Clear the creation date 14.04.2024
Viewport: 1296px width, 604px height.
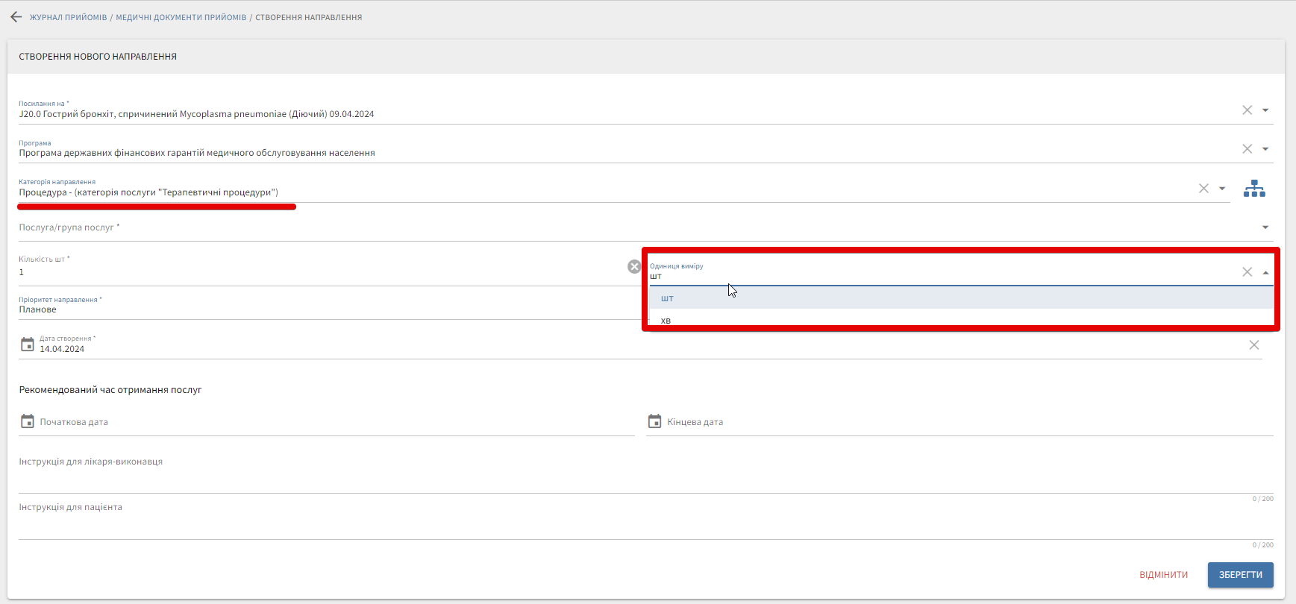pos(1253,345)
